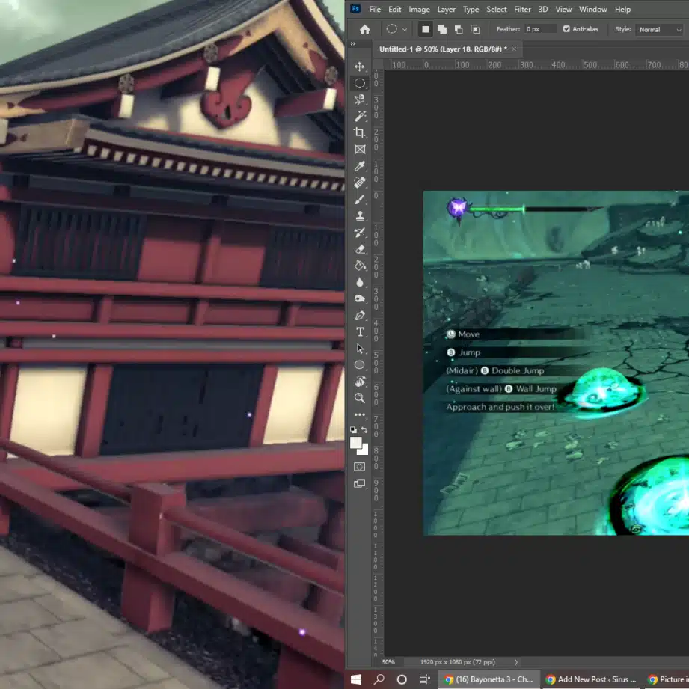
Task: Close the Untitled-1 document tab
Action: pyautogui.click(x=514, y=49)
